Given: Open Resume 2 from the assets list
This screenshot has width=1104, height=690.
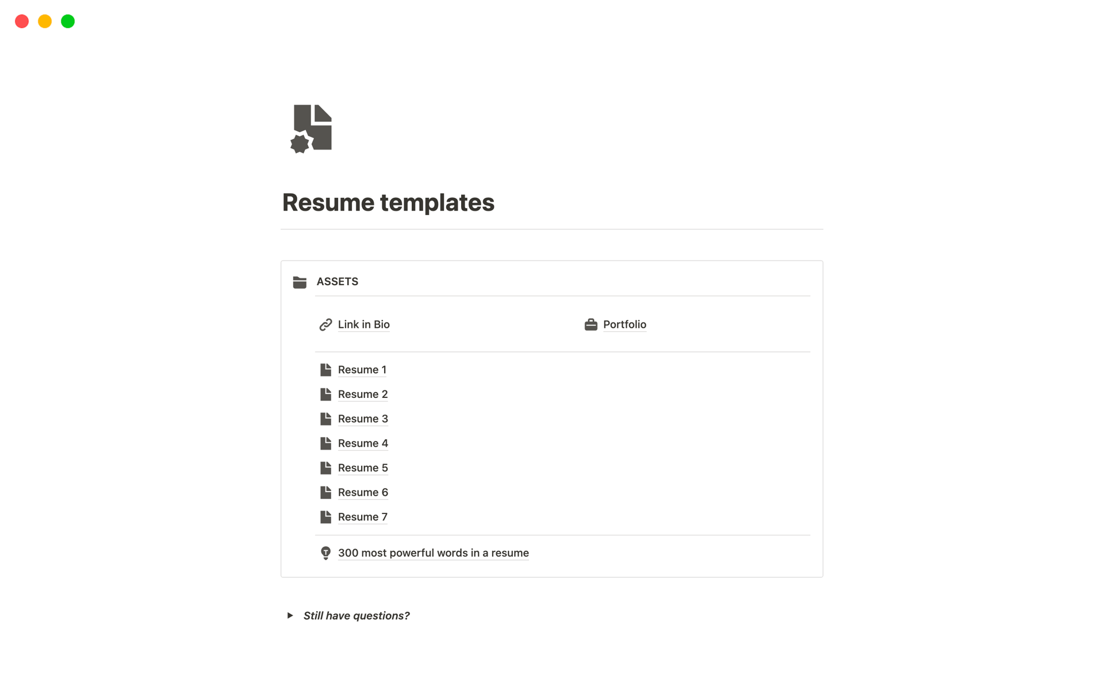Looking at the screenshot, I should [362, 393].
